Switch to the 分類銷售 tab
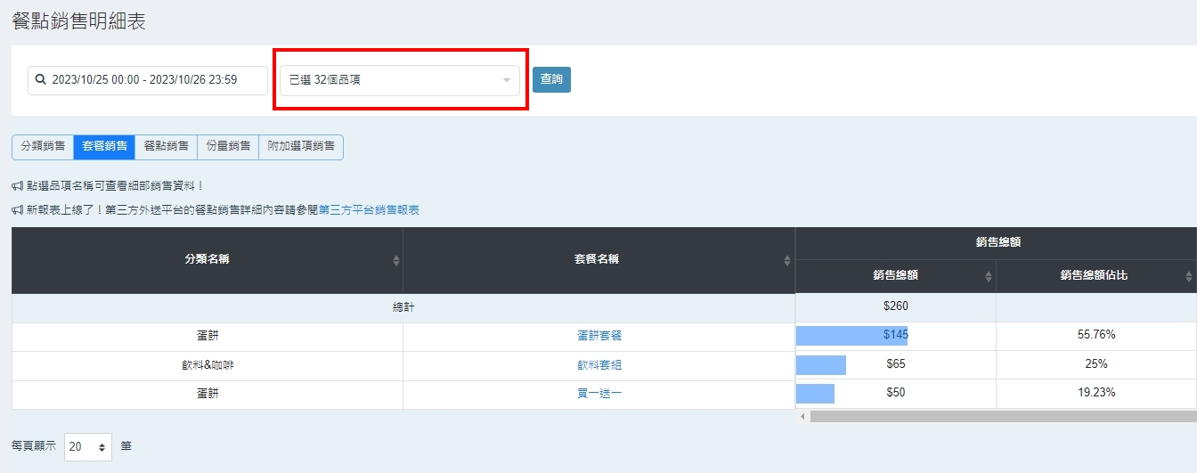This screenshot has width=1197, height=473. tap(43, 147)
